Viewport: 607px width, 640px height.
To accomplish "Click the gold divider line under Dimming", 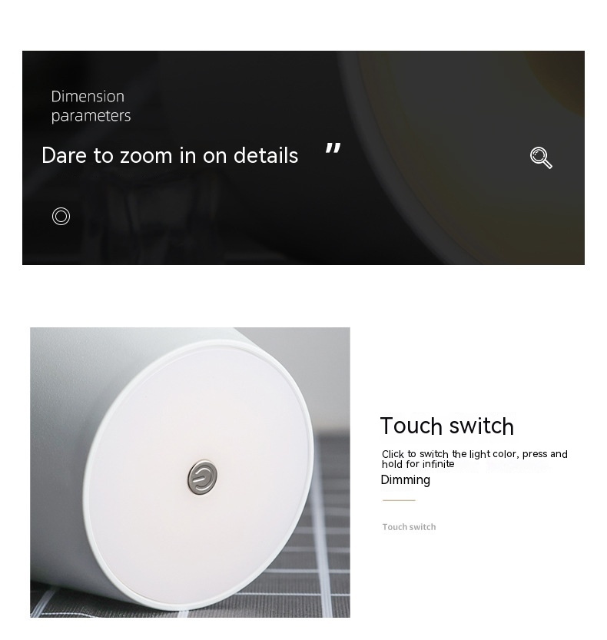I will [399, 500].
